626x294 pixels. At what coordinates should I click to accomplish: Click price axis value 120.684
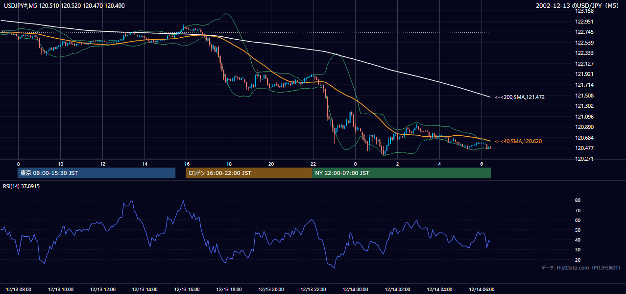584,138
